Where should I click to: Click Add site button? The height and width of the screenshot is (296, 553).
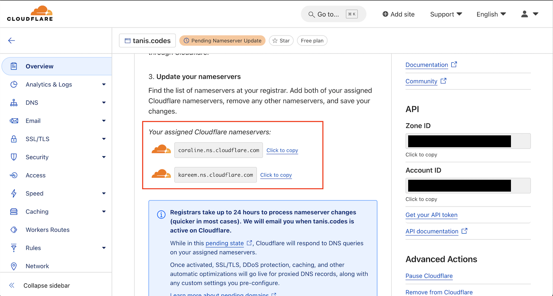coord(398,14)
